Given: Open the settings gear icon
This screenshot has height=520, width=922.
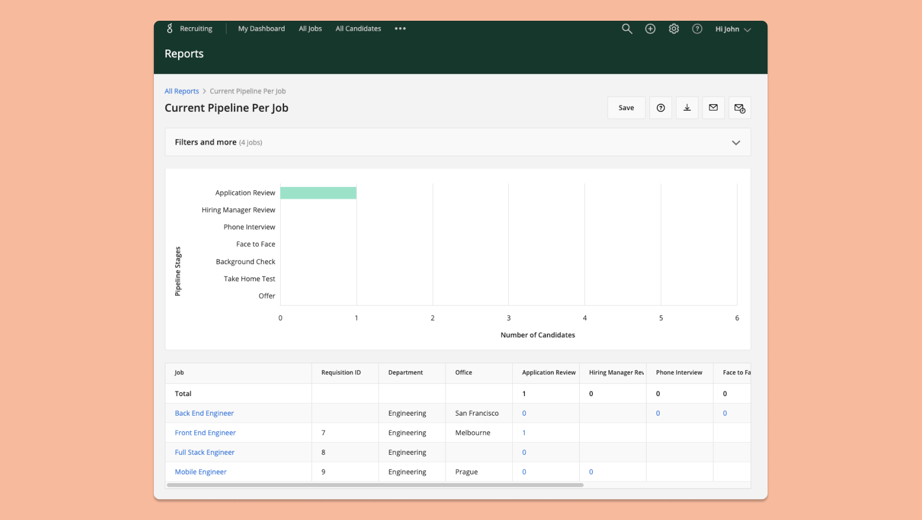Looking at the screenshot, I should pos(674,29).
